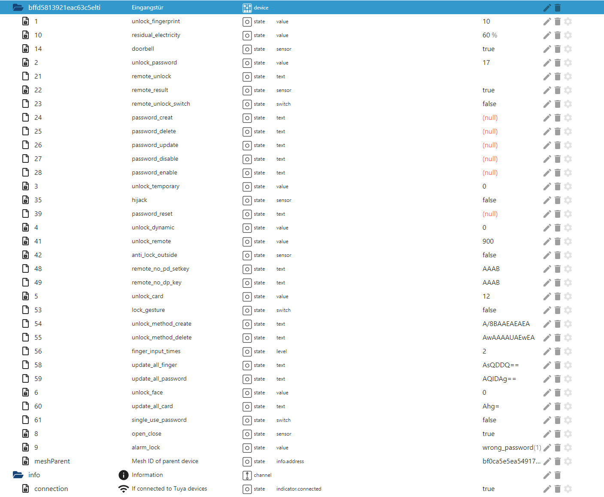
Task: Click the device type icon in header
Action: (x=247, y=8)
